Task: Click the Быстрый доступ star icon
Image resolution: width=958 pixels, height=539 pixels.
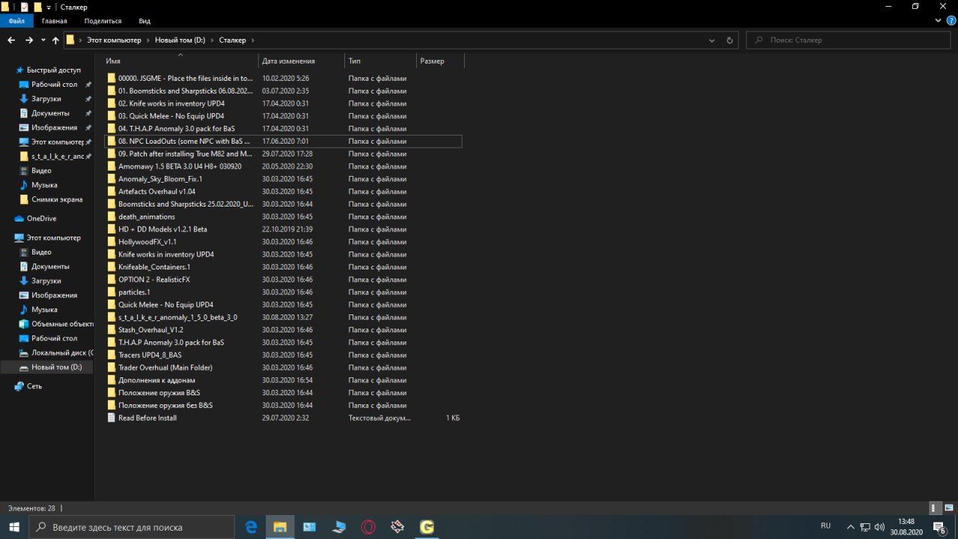Action: tap(19, 70)
